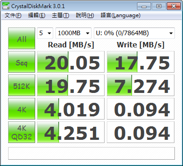Start the 512K benchmark test
183x166 pixels.
coord(22,85)
